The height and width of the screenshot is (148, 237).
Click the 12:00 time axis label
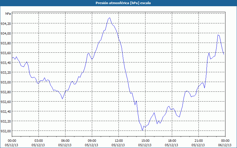click(119, 141)
